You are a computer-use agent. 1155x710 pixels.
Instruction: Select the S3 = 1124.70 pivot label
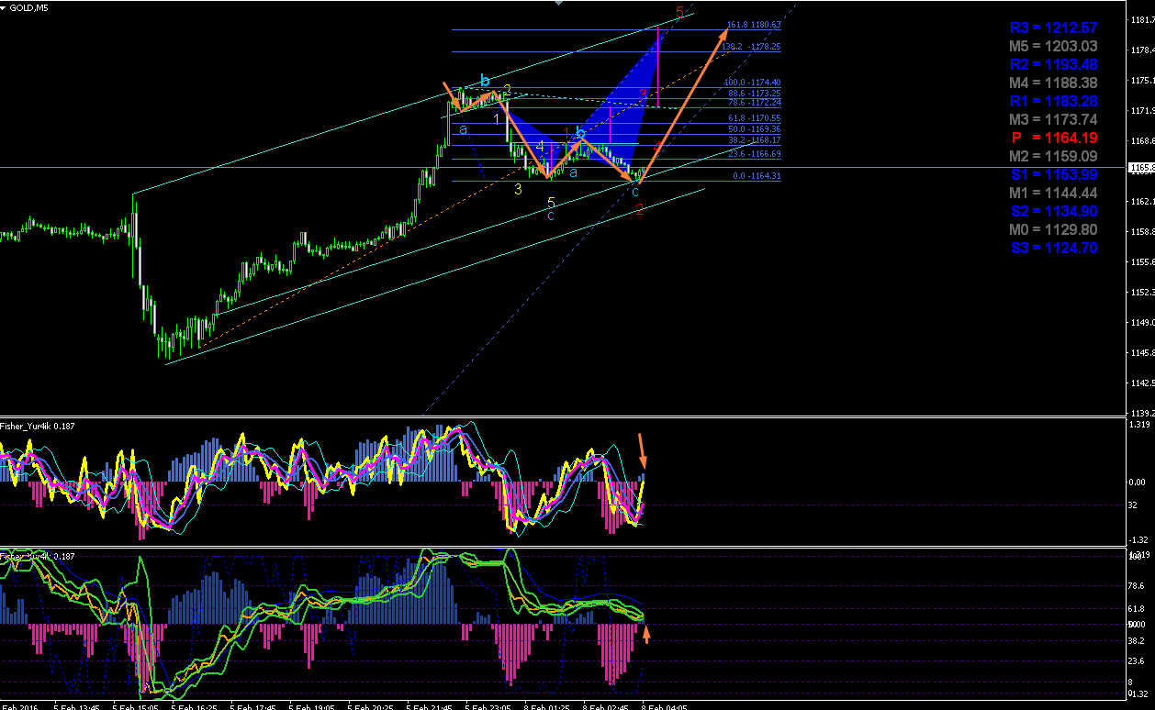(x=1053, y=249)
